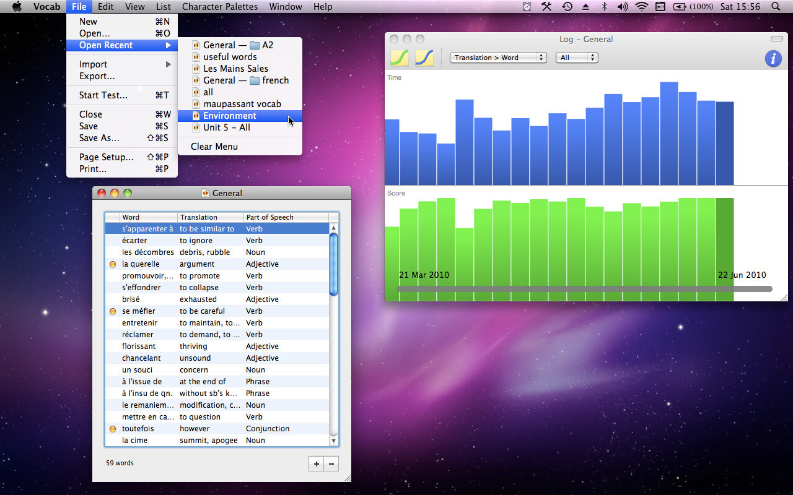Click the orange marker beside la querelle
The width and height of the screenshot is (793, 495).
[113, 264]
